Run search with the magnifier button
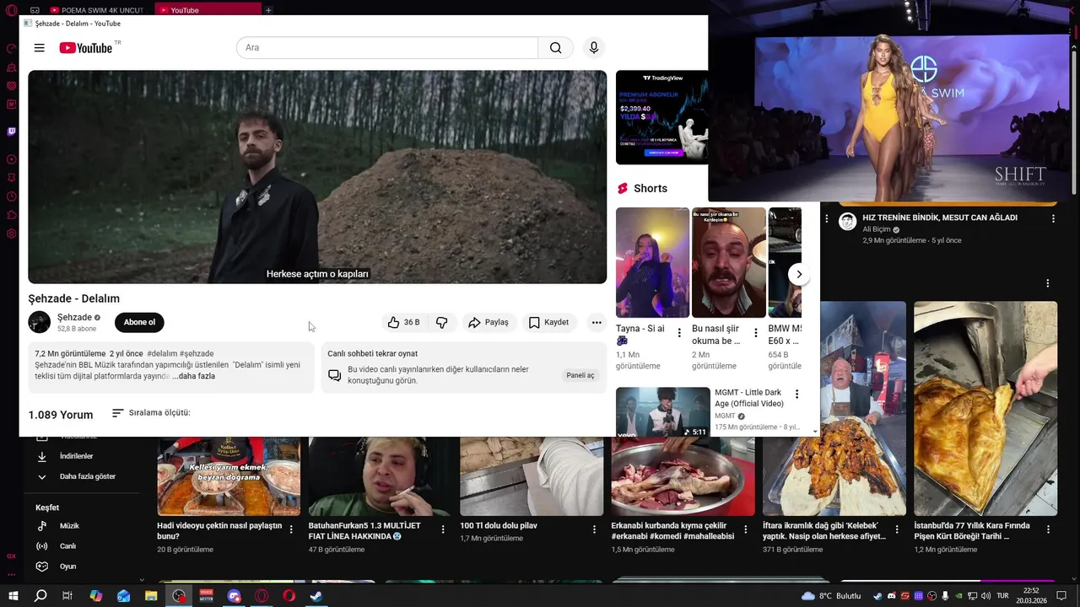Viewport: 1080px width, 607px height. [555, 48]
